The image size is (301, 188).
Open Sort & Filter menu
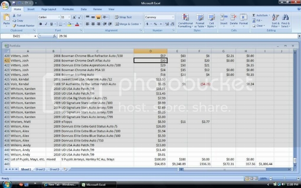276,21
